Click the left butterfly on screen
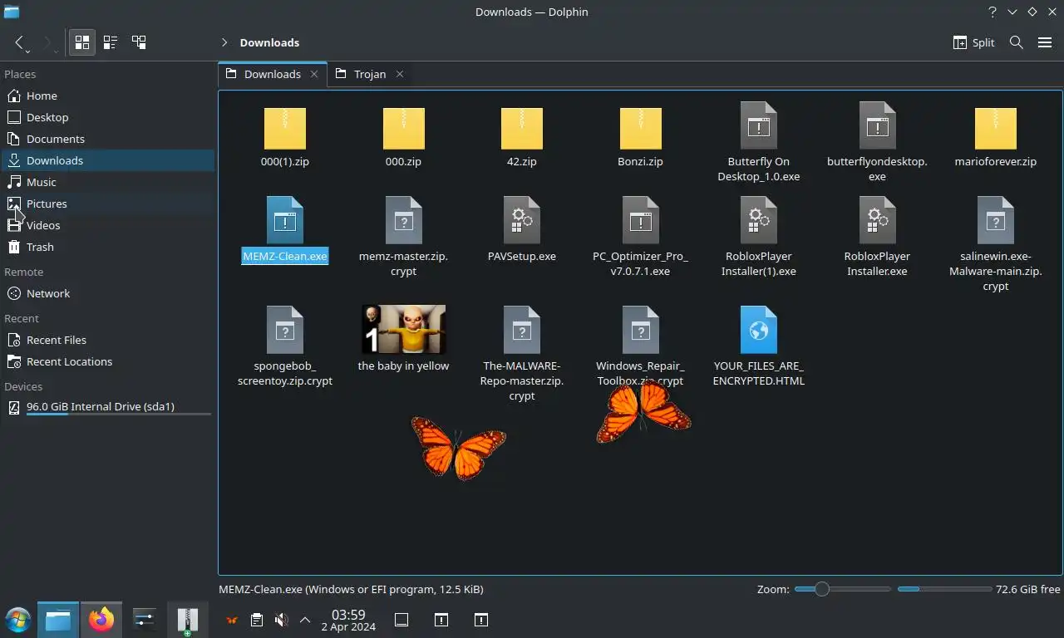The height and width of the screenshot is (638, 1064). 458,447
